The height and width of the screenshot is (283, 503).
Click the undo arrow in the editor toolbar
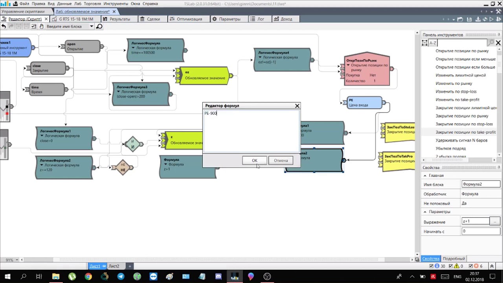pos(4,26)
